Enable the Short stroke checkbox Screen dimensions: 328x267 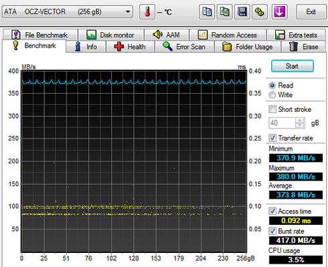pos(272,109)
